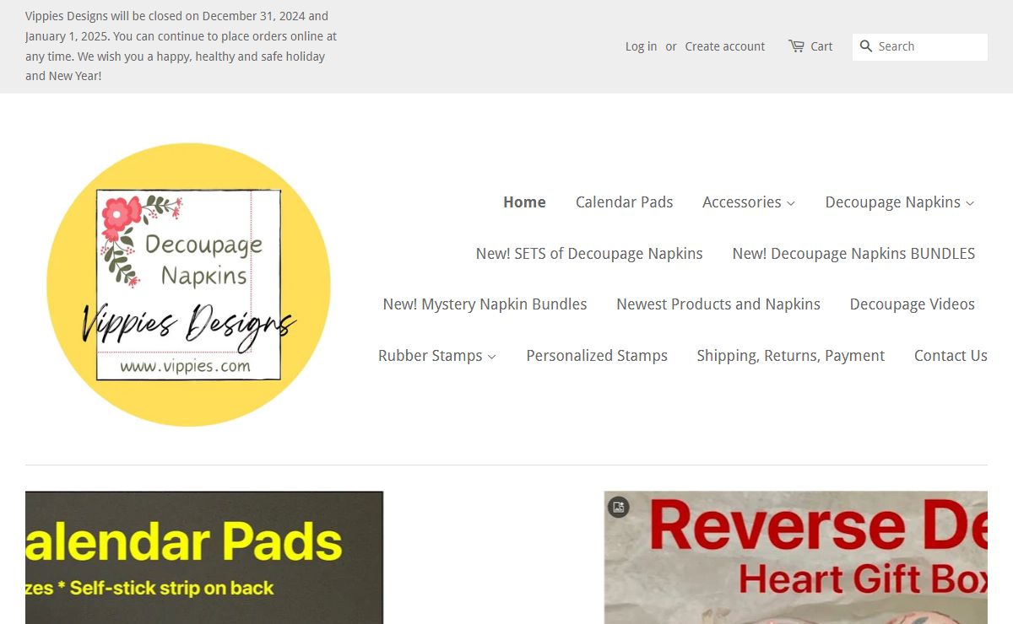Click the shopping cart icon
The width and height of the screenshot is (1013, 624).
(796, 46)
